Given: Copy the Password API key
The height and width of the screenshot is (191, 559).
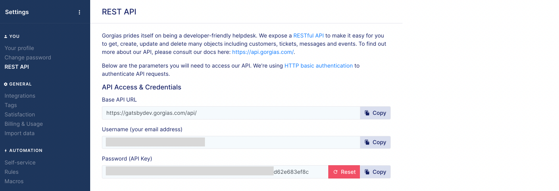Looking at the screenshot, I should click(x=375, y=172).
